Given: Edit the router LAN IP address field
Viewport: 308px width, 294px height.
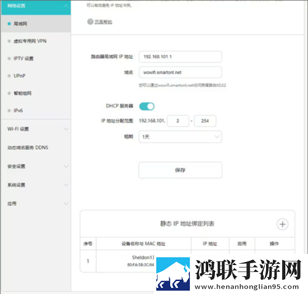Looking at the screenshot, I should point(180,57).
